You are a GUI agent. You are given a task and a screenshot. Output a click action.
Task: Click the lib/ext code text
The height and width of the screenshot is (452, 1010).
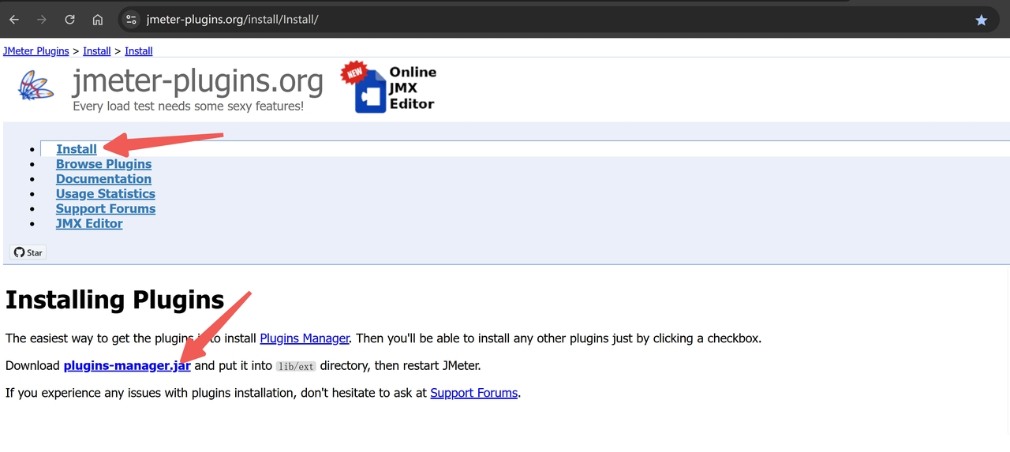coord(296,367)
